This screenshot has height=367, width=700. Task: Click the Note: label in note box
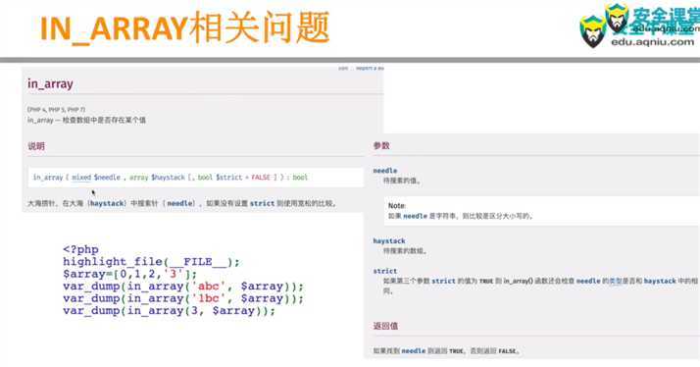point(397,206)
